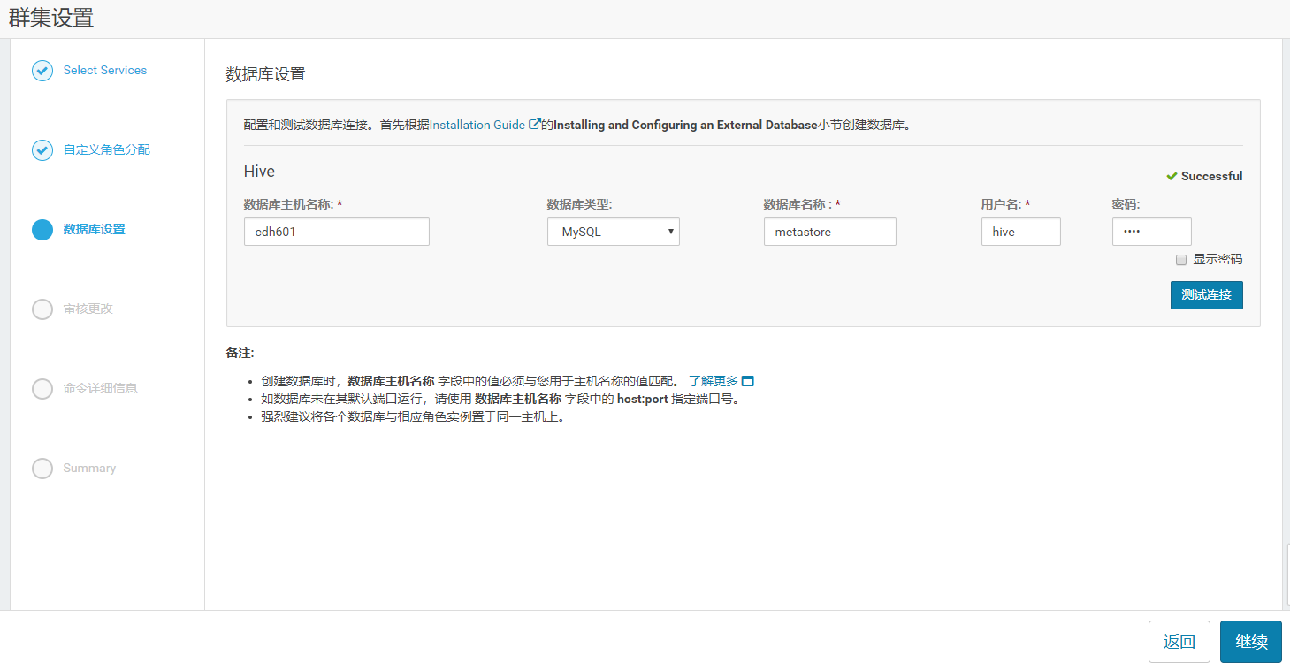
Task: Go to 自定义角色分配 step
Action: coord(107,150)
